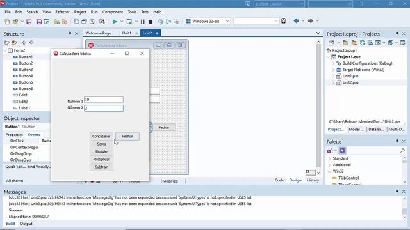Click the Run Without Debugging icon
This screenshot has width=410, height=230.
pos(129,22)
